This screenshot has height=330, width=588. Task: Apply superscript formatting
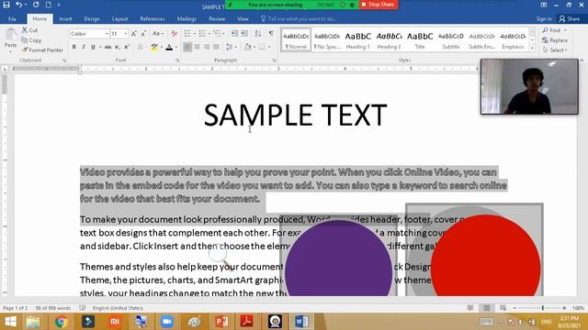coord(127,47)
